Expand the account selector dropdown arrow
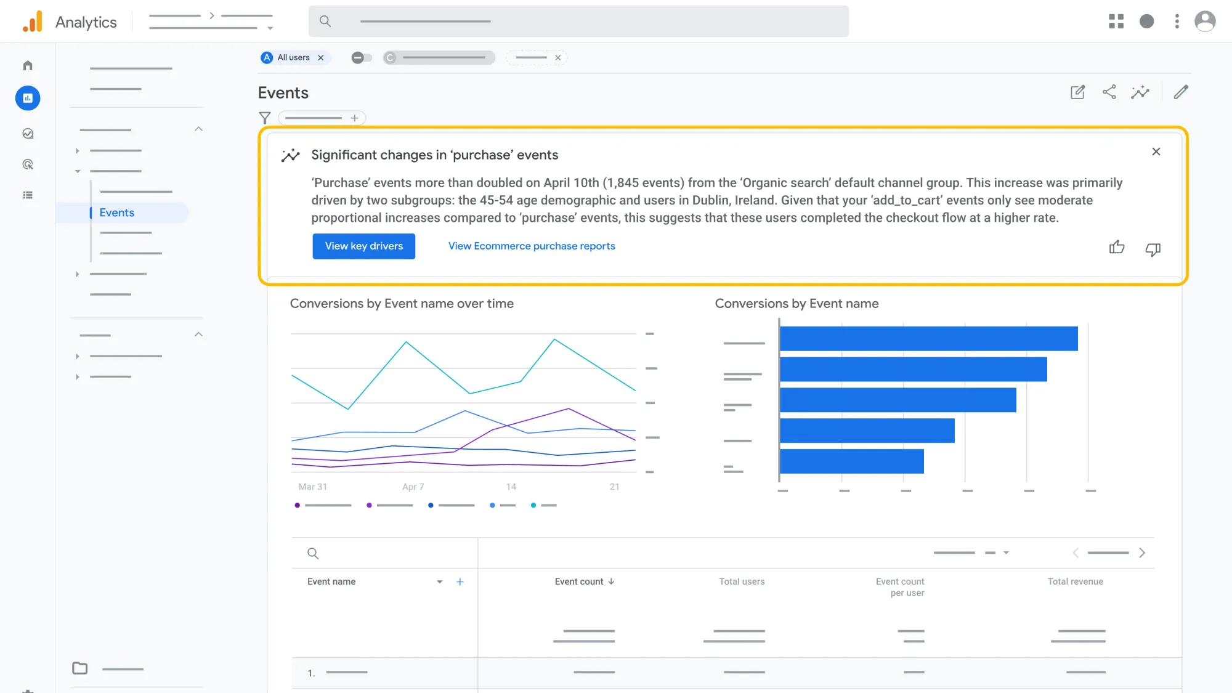The width and height of the screenshot is (1232, 693). [269, 28]
